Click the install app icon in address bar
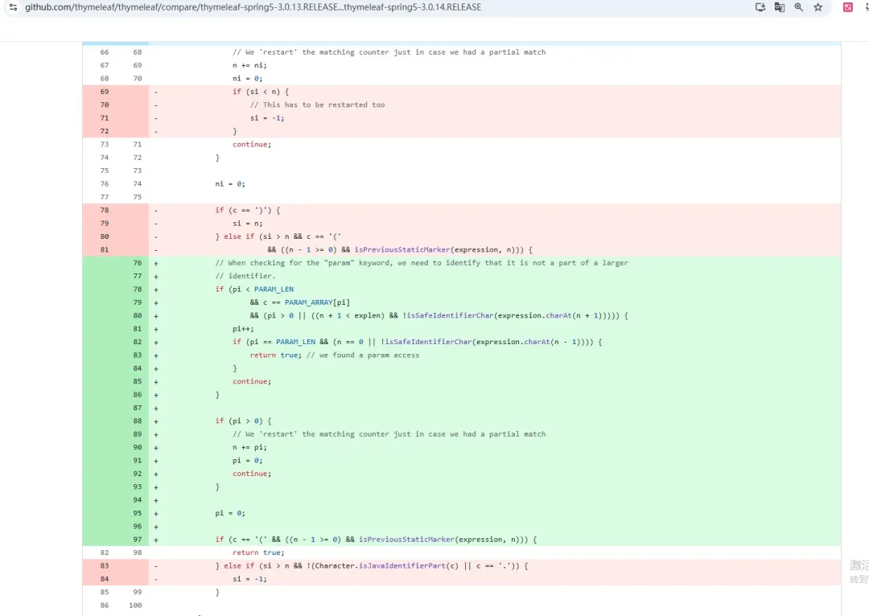 pos(760,7)
